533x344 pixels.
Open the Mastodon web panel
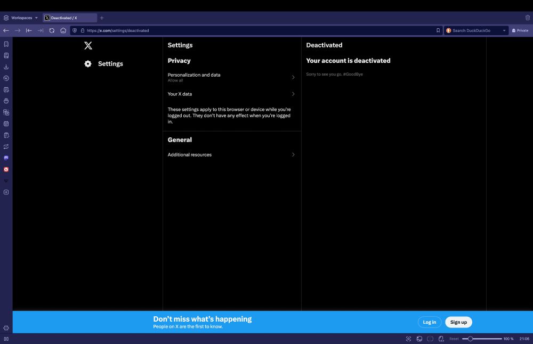click(x=6, y=158)
